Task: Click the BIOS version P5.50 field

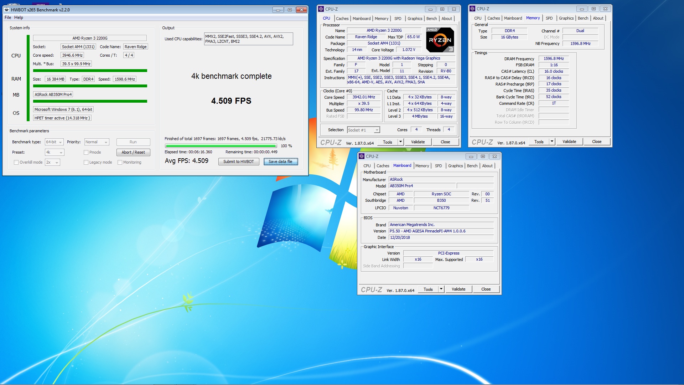Action: point(441,231)
